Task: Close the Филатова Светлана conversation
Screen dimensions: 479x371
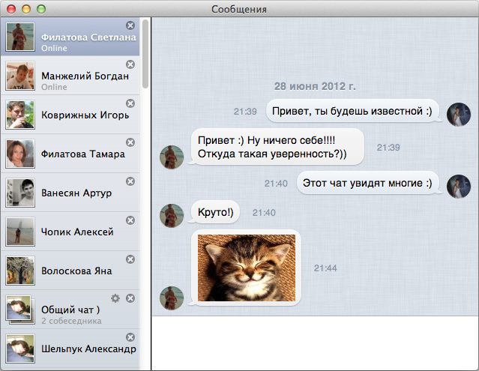Action: (x=130, y=25)
